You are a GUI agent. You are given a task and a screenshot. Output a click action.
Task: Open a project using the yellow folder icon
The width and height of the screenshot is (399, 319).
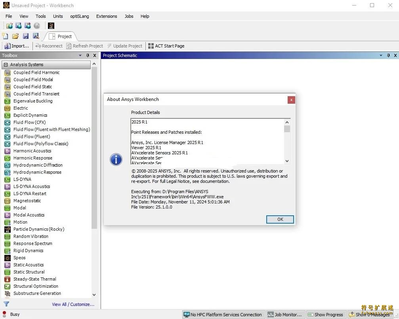[15, 36]
